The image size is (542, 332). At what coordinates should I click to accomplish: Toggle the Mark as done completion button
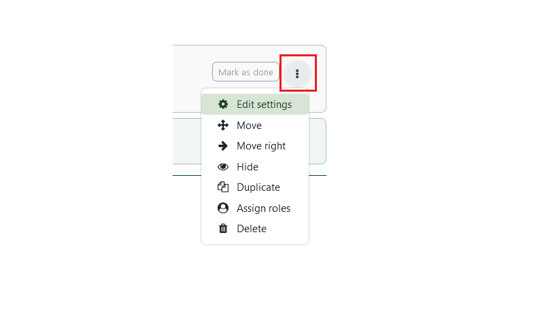point(245,72)
